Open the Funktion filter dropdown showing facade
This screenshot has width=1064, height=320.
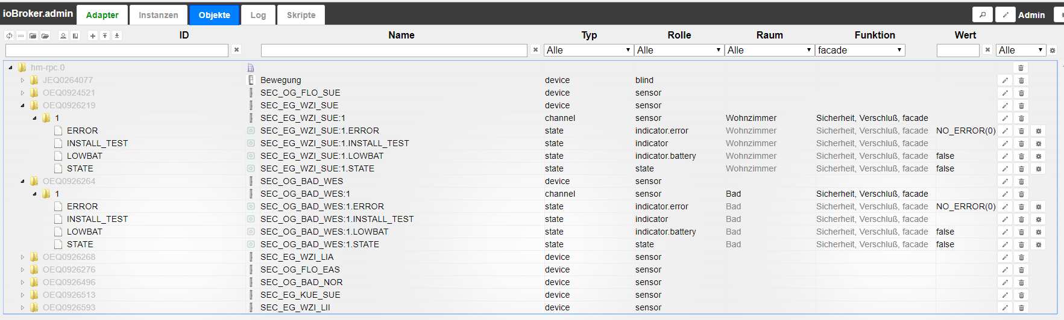click(x=860, y=51)
